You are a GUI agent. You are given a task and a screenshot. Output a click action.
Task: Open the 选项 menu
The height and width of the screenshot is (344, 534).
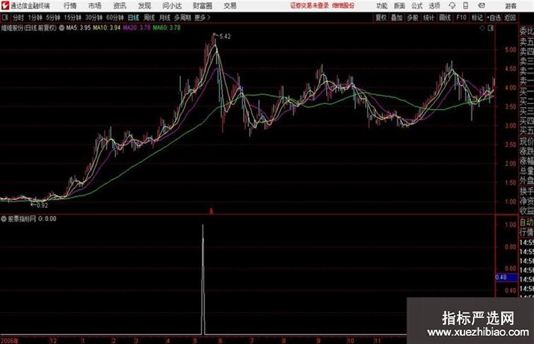(x=434, y=6)
